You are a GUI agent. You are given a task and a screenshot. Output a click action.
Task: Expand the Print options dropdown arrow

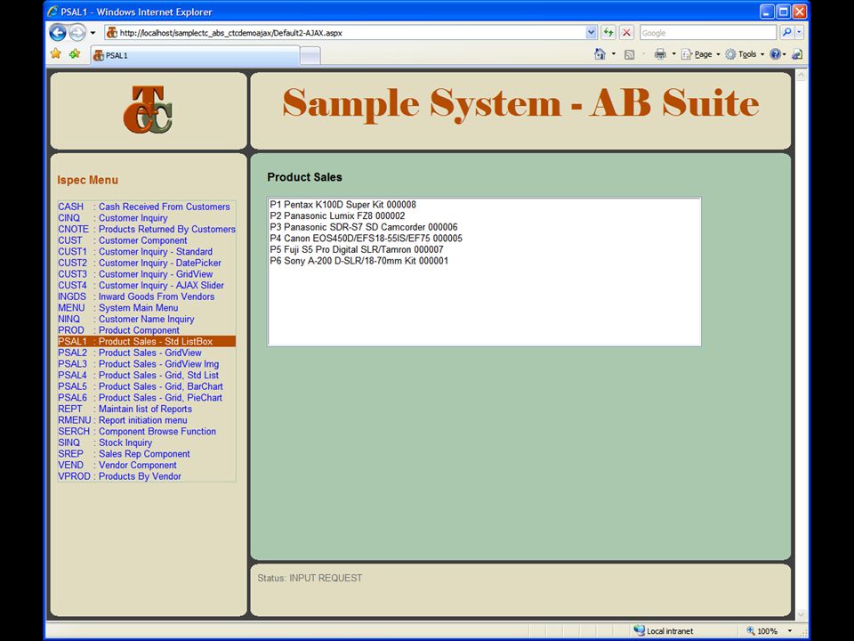(673, 54)
